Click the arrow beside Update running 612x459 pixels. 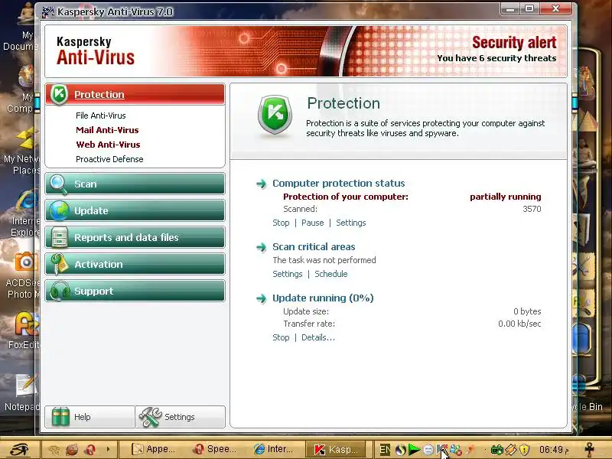click(x=261, y=298)
